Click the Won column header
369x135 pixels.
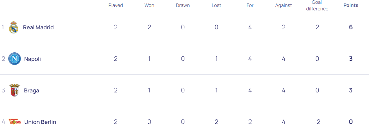(x=149, y=5)
